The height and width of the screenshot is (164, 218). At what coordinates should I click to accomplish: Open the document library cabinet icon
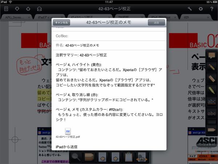click(6, 9)
